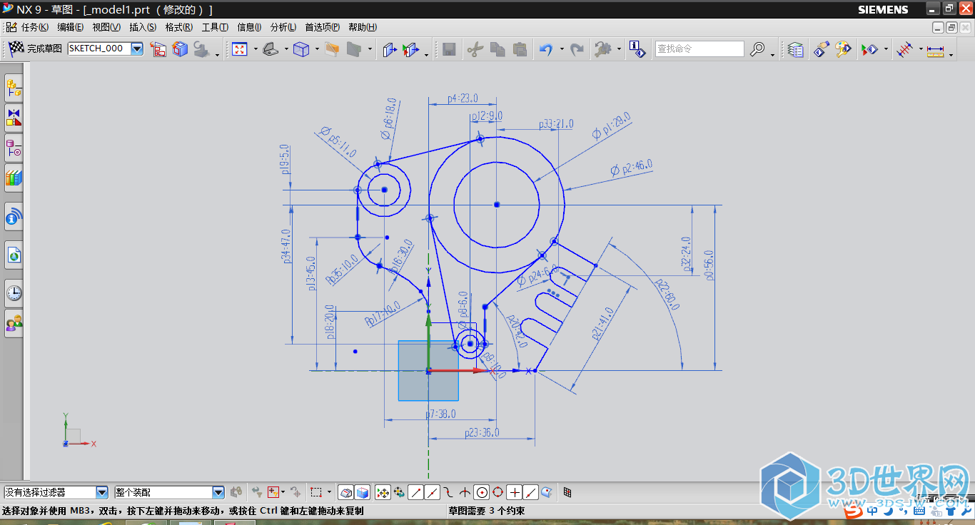Open the 工具(T) menu
975x525 pixels.
pos(215,27)
